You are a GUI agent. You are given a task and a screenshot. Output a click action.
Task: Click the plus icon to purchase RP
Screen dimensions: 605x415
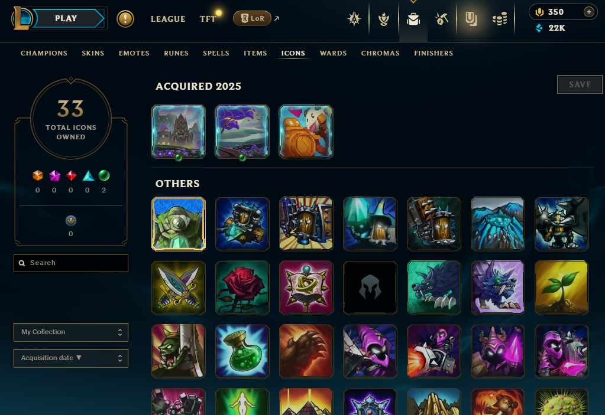click(x=589, y=12)
